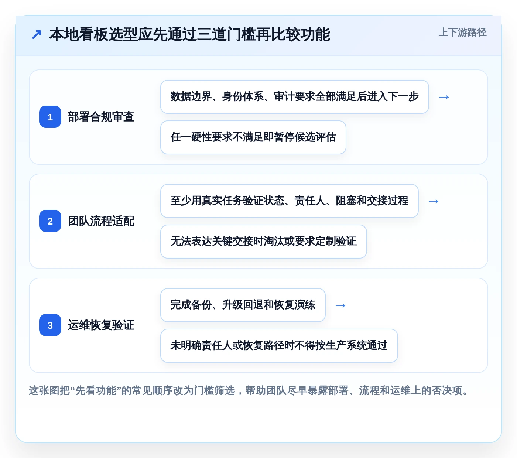Image resolution: width=517 pixels, height=458 pixels.
Task: Click the arrow after 阻塞和交接过程 box
Action: (434, 201)
